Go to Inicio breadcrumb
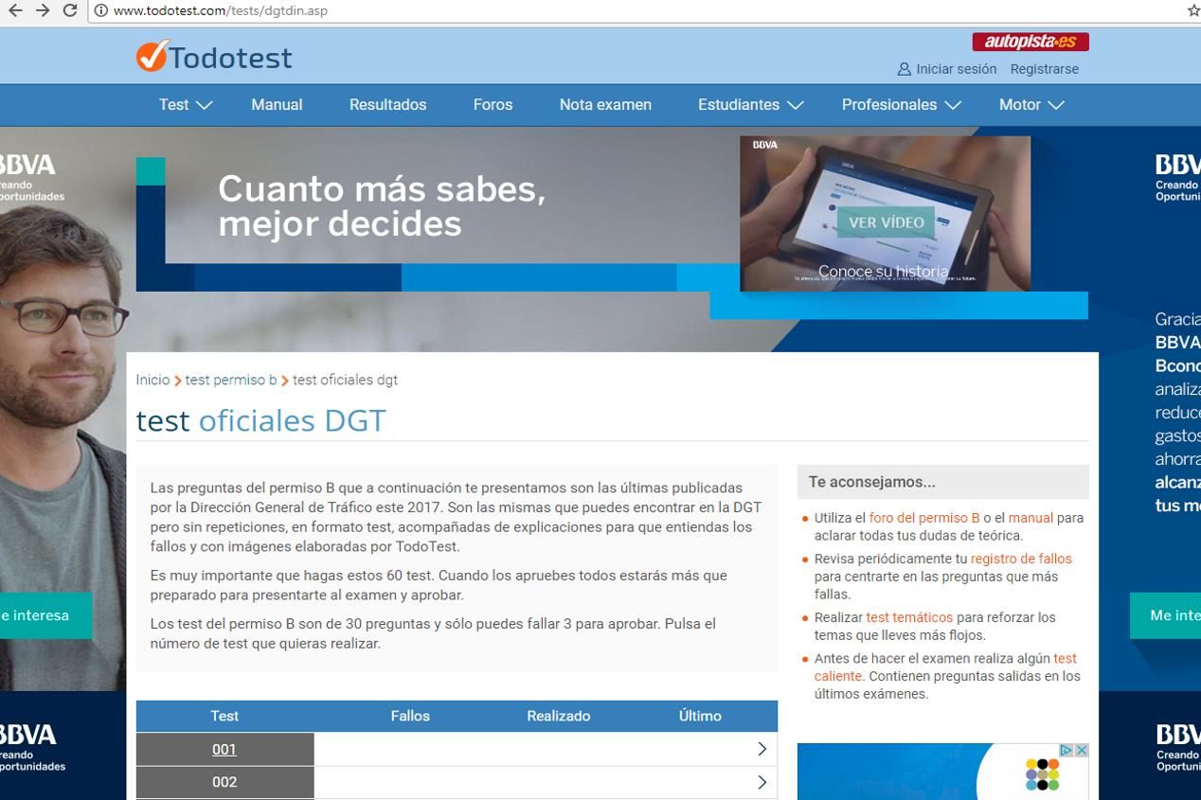This screenshot has height=800, width=1201. [x=152, y=380]
